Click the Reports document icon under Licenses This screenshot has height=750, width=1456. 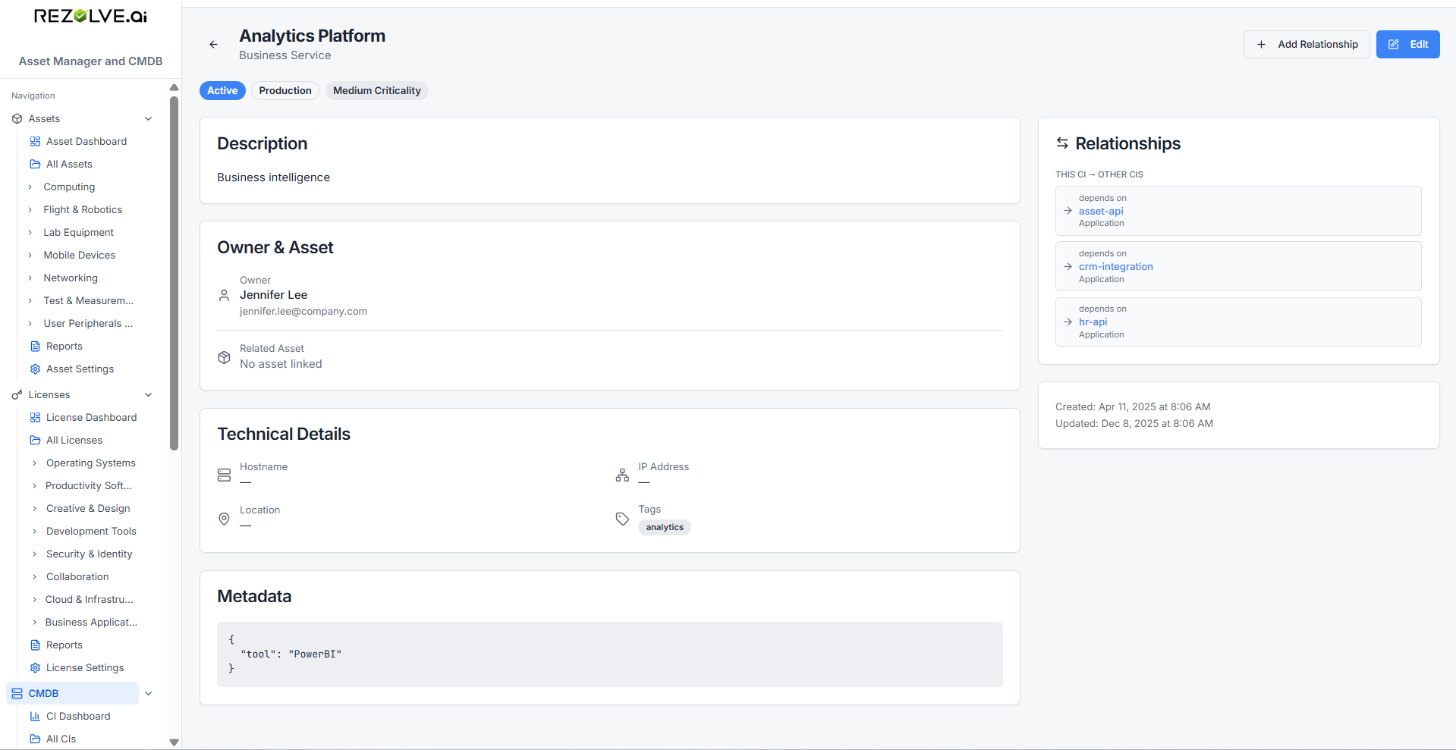click(35, 645)
